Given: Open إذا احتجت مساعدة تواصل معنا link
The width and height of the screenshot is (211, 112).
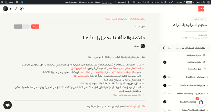Looking at the screenshot, I should coord(127,95).
